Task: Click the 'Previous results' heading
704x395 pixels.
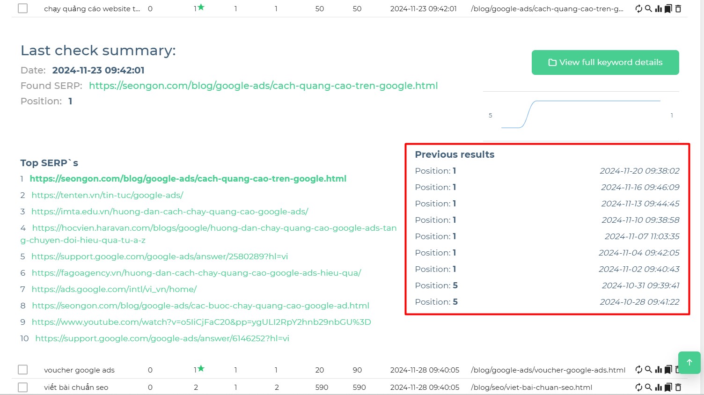Action: pos(455,154)
